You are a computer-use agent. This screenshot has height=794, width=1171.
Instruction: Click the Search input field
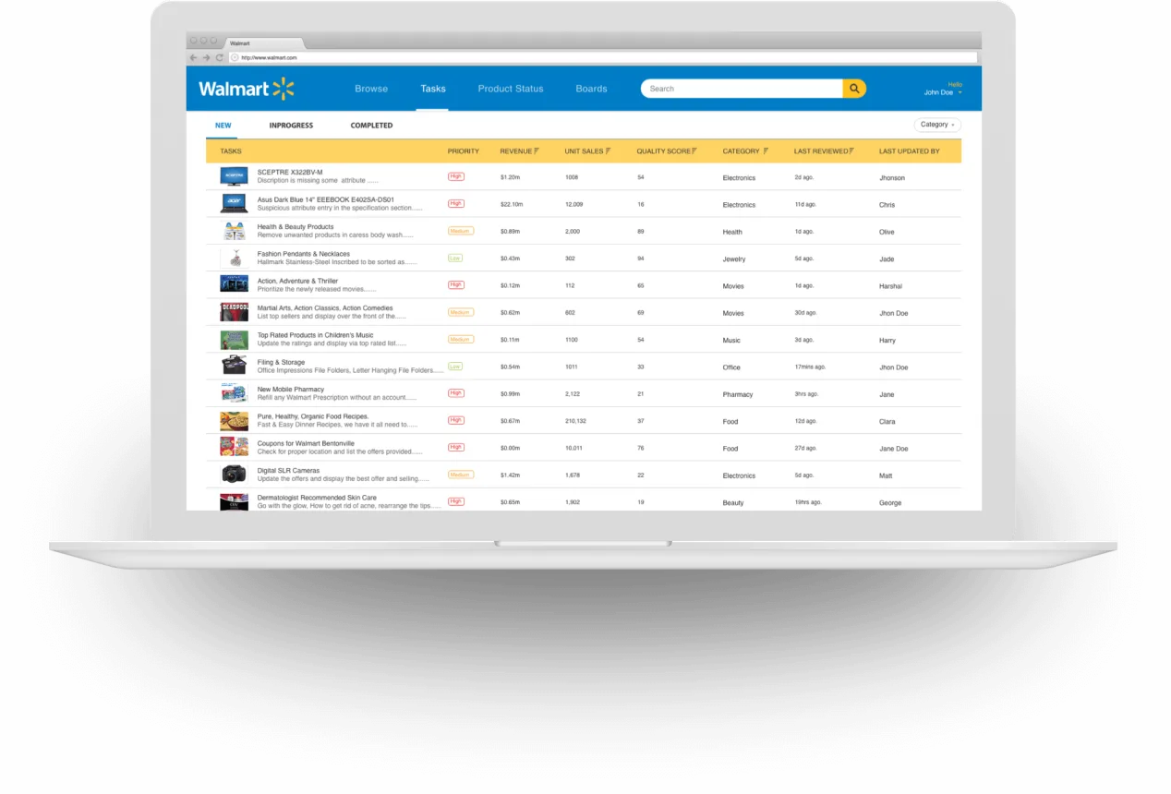tap(742, 89)
